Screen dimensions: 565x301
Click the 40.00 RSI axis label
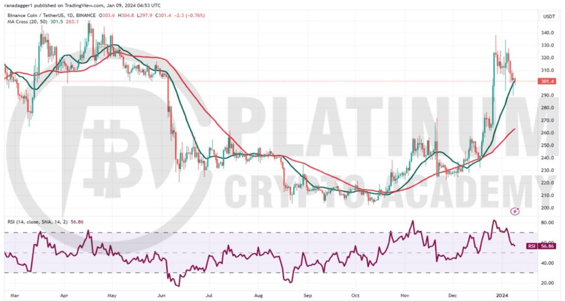[x=547, y=263]
